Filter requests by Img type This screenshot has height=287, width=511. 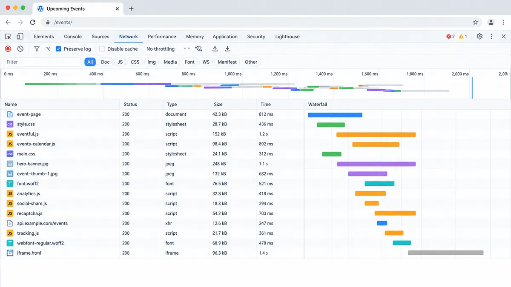(152, 62)
